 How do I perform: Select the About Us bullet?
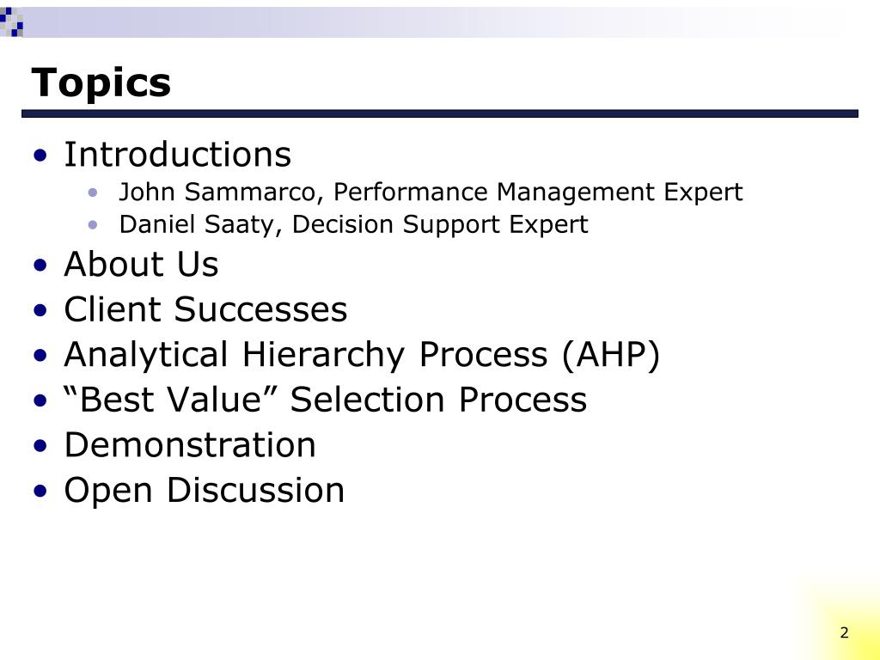pyautogui.click(x=141, y=265)
